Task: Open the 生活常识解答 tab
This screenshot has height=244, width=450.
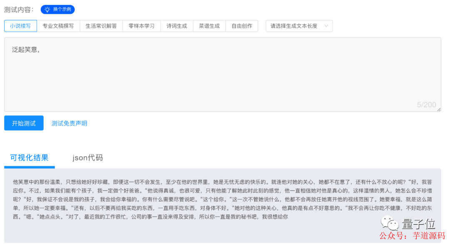Action: click(101, 25)
